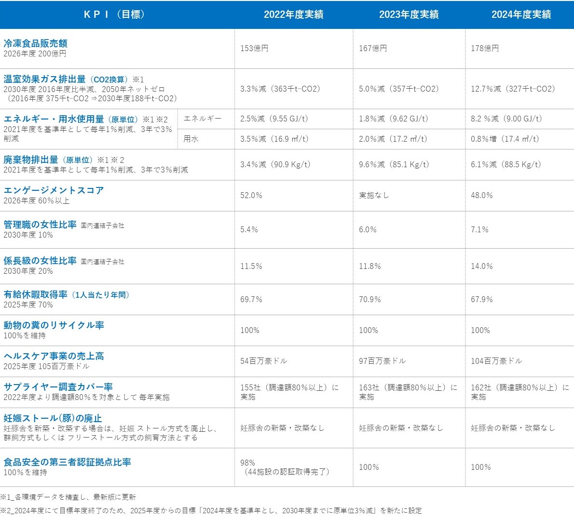The height and width of the screenshot is (519, 574).
Task: Select the 用水 sub-row label
Action: point(191,139)
